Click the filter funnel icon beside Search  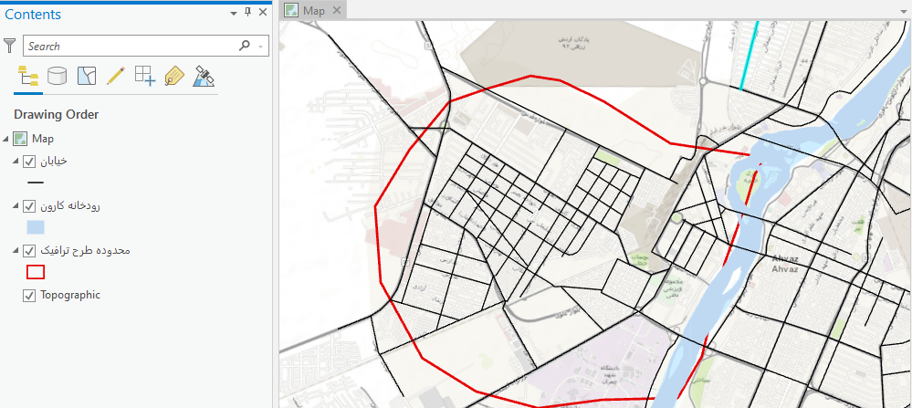coord(10,46)
